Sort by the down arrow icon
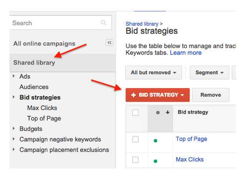The height and width of the screenshot is (180, 250). (x=167, y=112)
